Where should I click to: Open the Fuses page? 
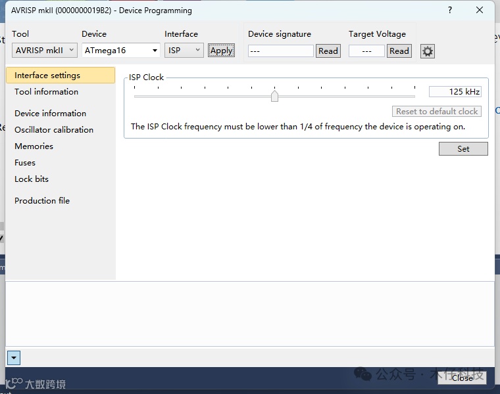(25, 163)
